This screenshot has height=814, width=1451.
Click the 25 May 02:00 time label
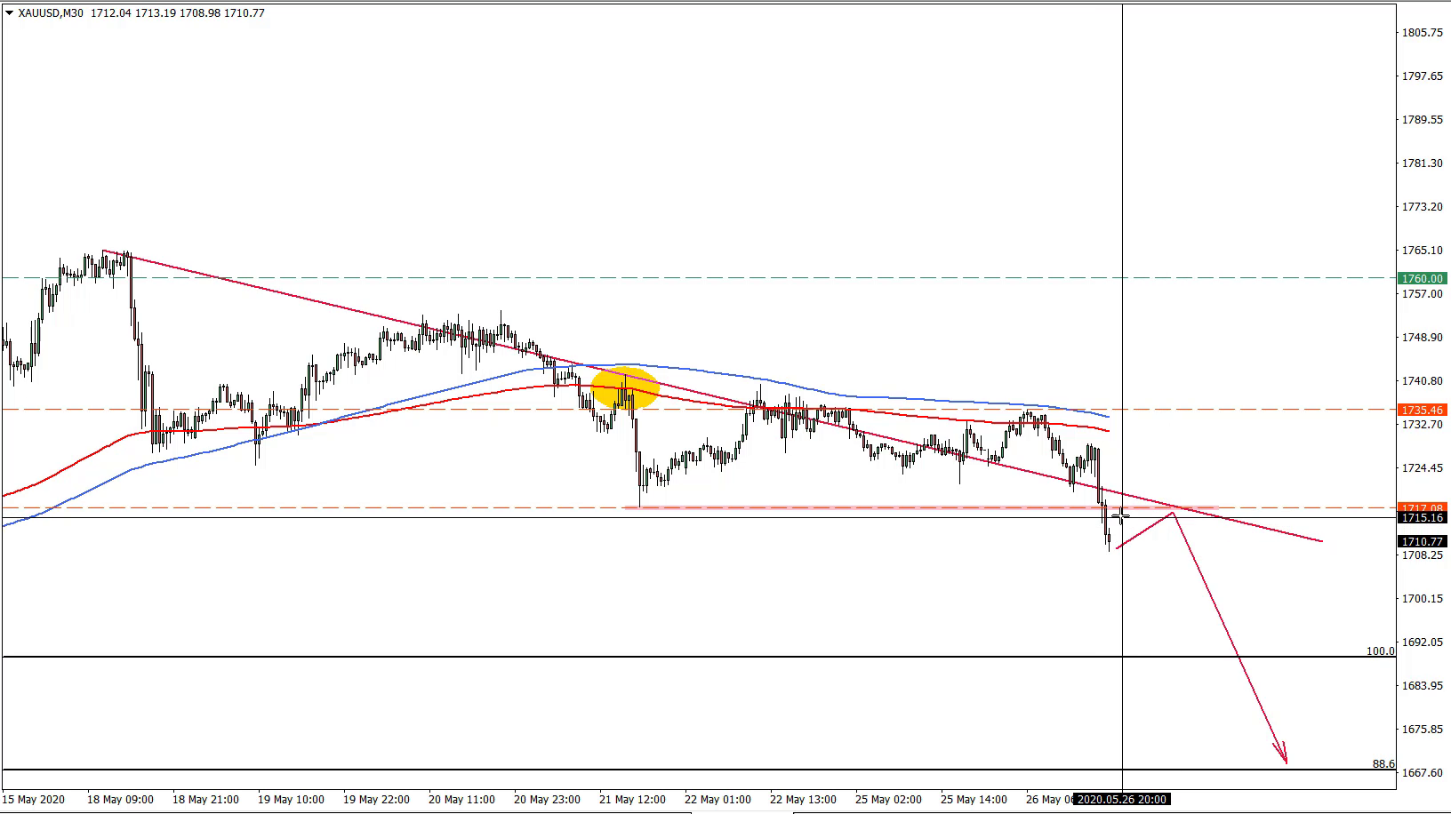(888, 800)
